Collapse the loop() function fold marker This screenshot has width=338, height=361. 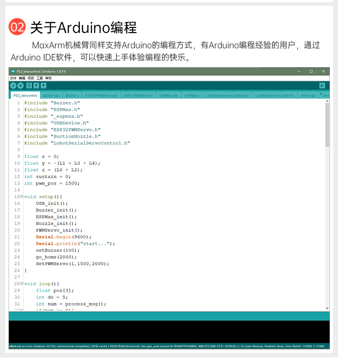22,284
